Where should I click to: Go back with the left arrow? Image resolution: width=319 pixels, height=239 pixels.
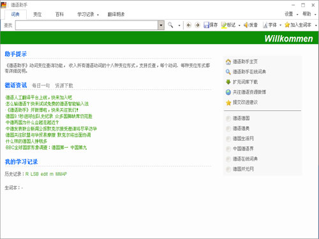pyautogui.click(x=189, y=25)
